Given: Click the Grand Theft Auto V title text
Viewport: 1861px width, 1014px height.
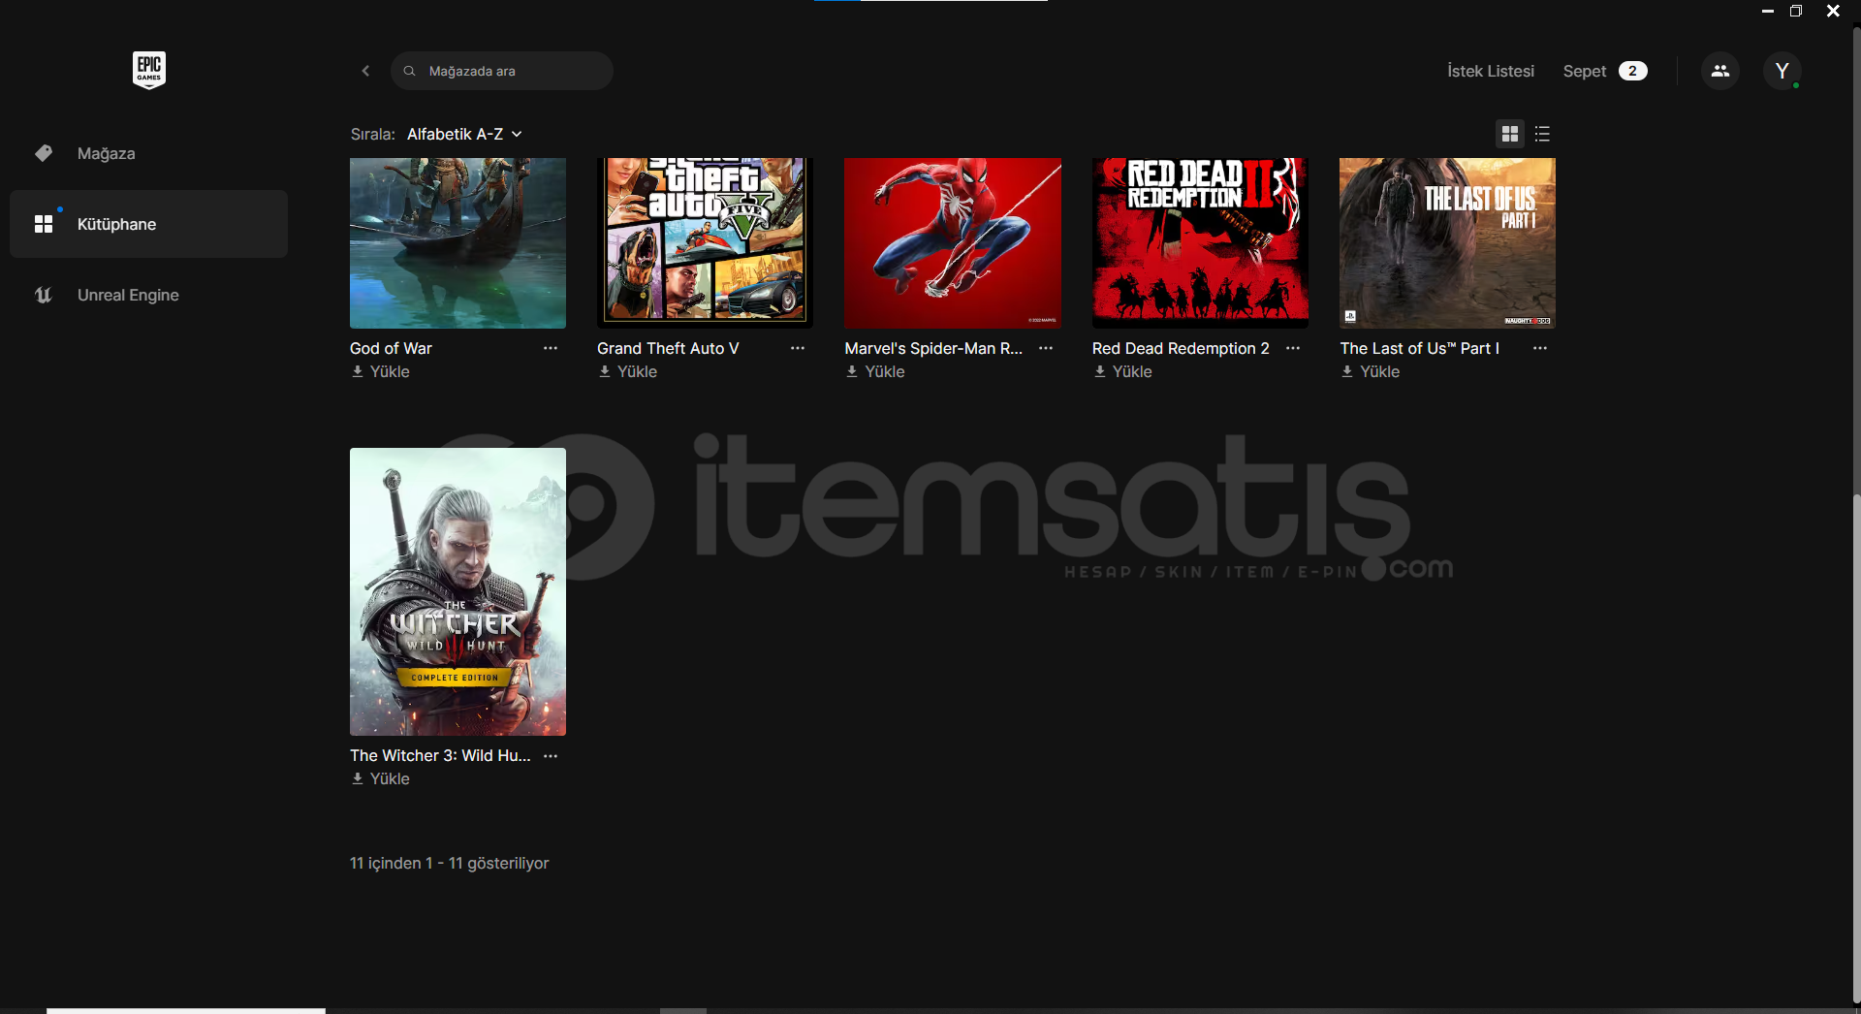Looking at the screenshot, I should tap(668, 348).
